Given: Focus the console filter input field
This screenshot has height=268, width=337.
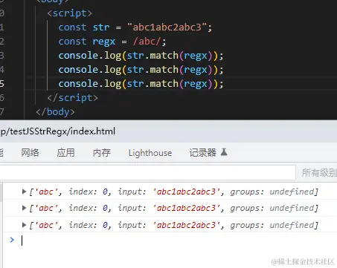Looking at the screenshot, I should pyautogui.click(x=147, y=172).
